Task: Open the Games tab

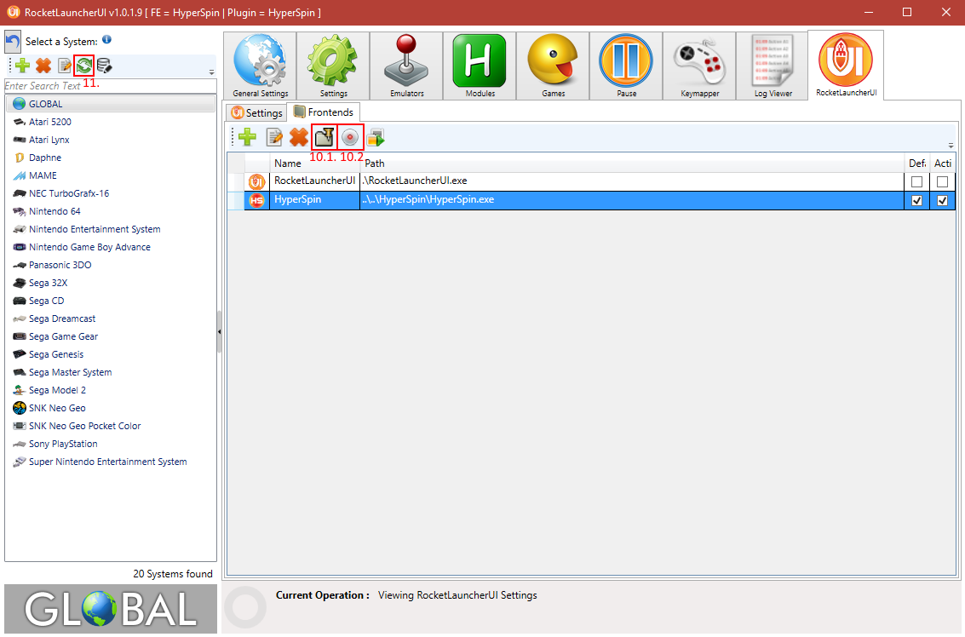Action: (x=553, y=66)
